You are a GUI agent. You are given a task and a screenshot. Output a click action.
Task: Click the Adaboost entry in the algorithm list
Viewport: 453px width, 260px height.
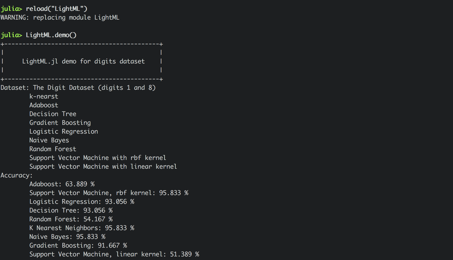pyautogui.click(x=44, y=105)
